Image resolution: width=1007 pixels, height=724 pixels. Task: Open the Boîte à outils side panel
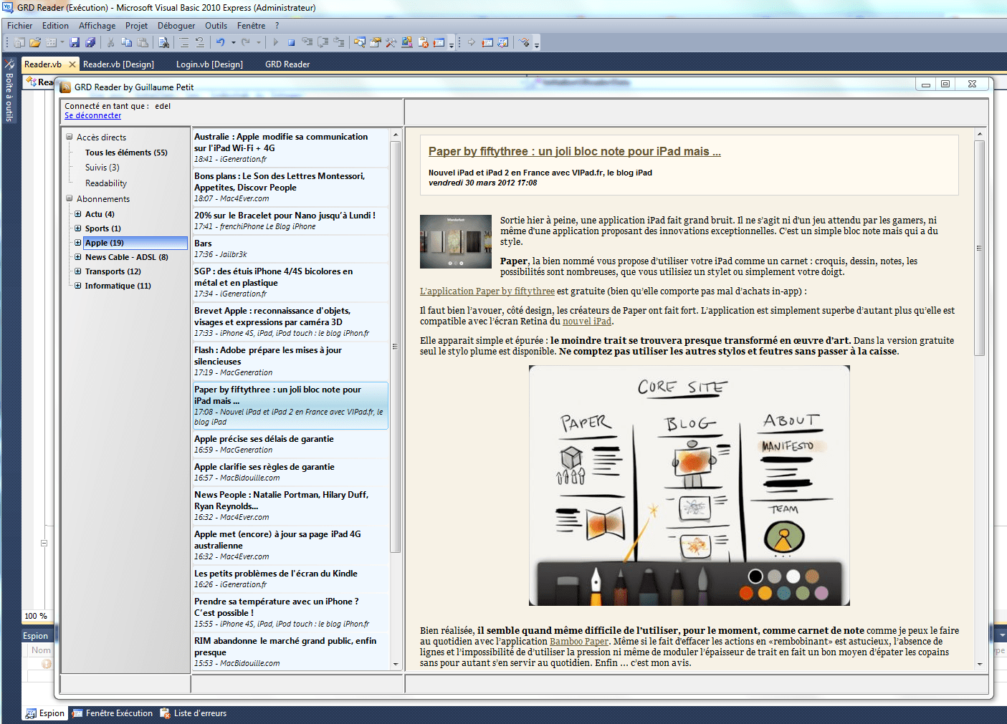click(x=9, y=90)
